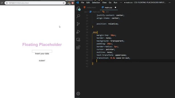Open the View menu
The height and width of the screenshot is (98, 175).
point(104,2)
